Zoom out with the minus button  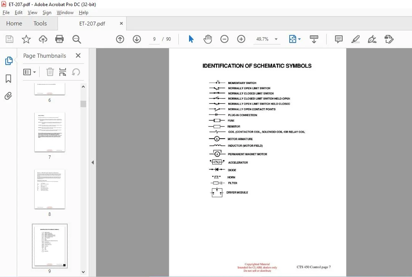(x=224, y=39)
